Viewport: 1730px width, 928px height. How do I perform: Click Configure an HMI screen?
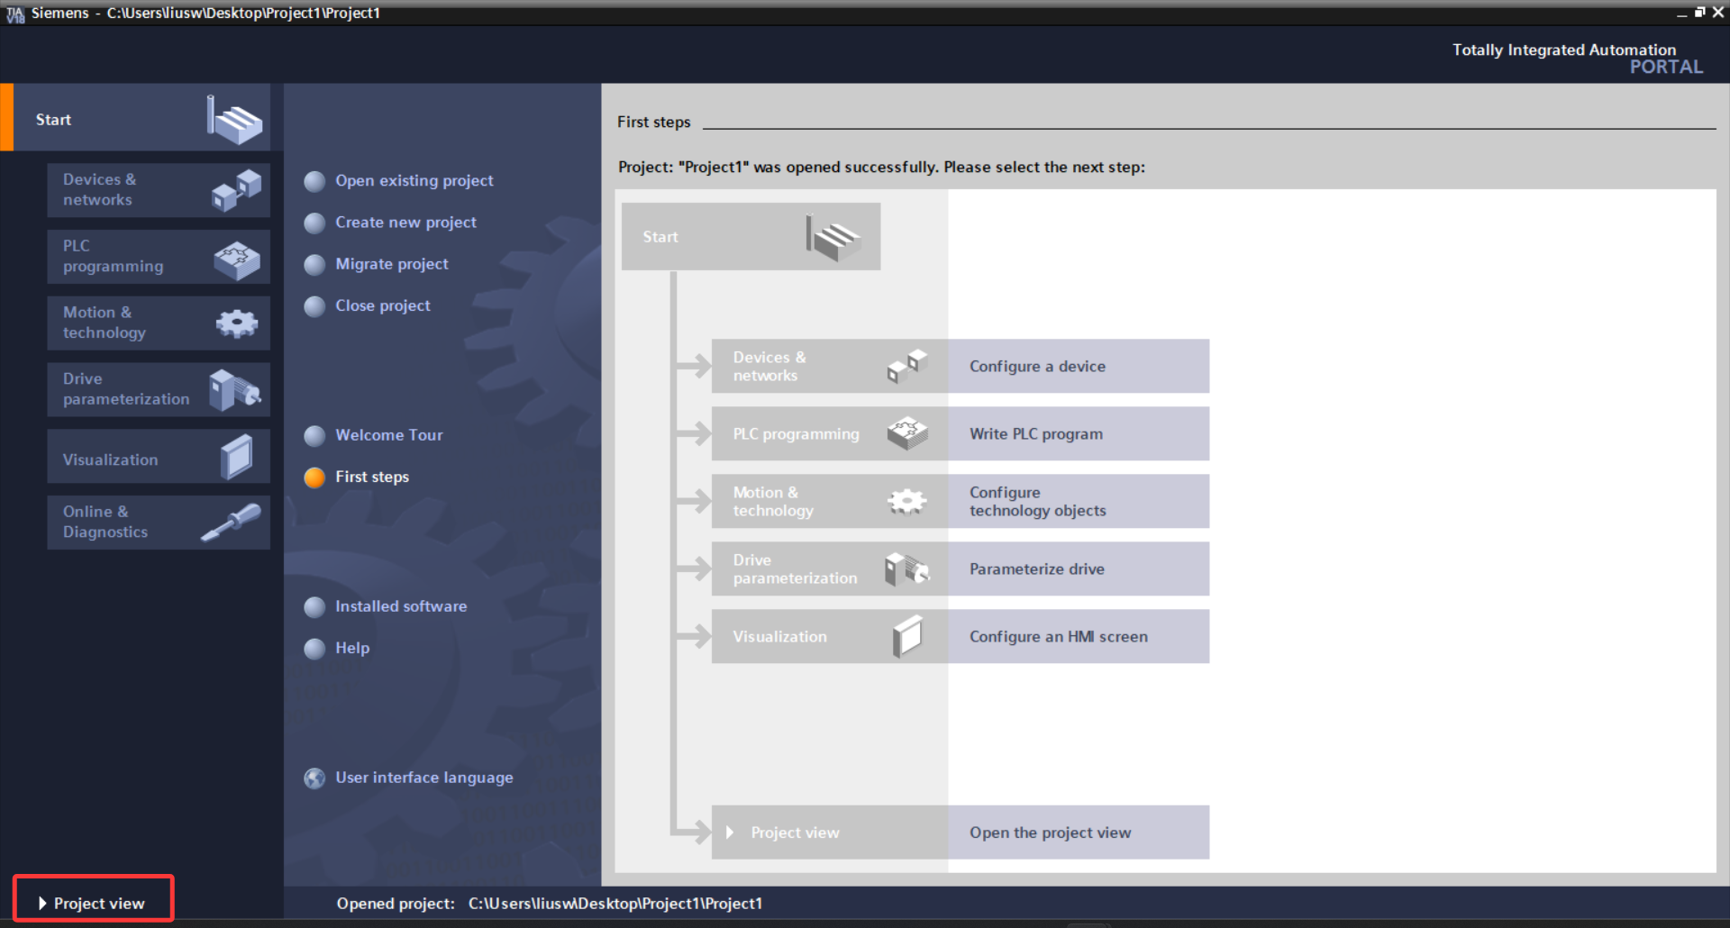[x=1078, y=636]
